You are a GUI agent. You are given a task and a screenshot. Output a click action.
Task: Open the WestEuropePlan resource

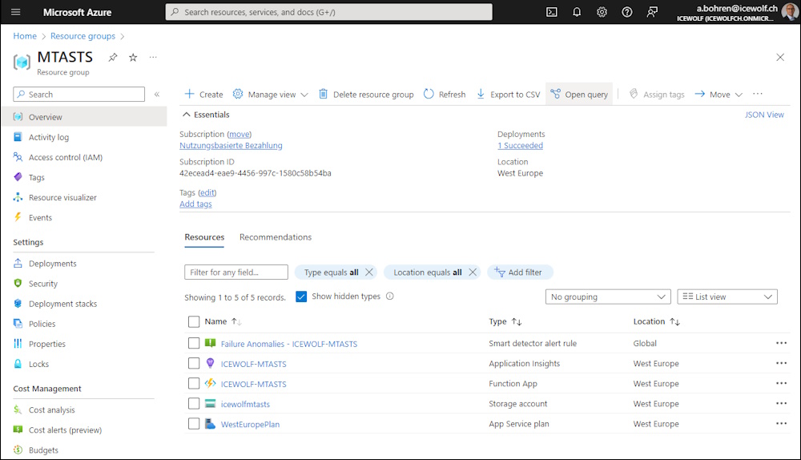pos(250,424)
